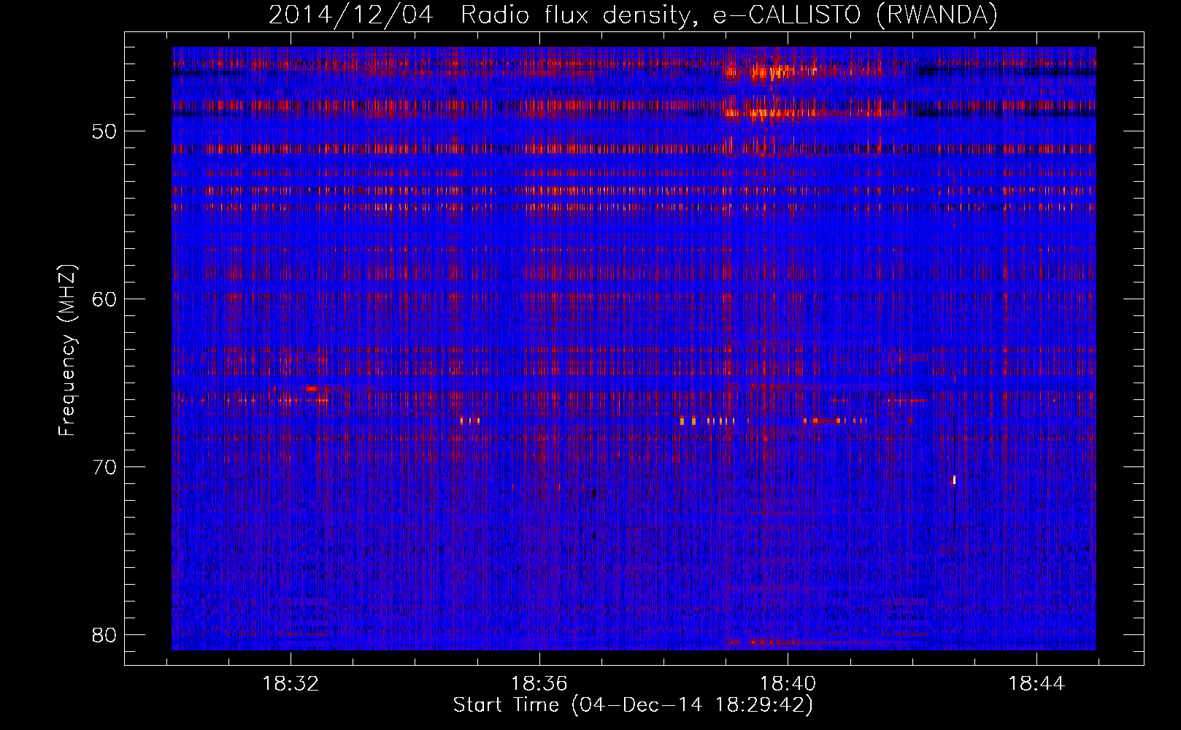The width and height of the screenshot is (1181, 730).
Task: Click the 18:44 time tick label
Action: tap(1036, 684)
